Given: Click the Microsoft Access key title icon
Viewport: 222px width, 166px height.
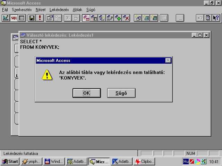Looking at the screenshot, I should (3, 3).
